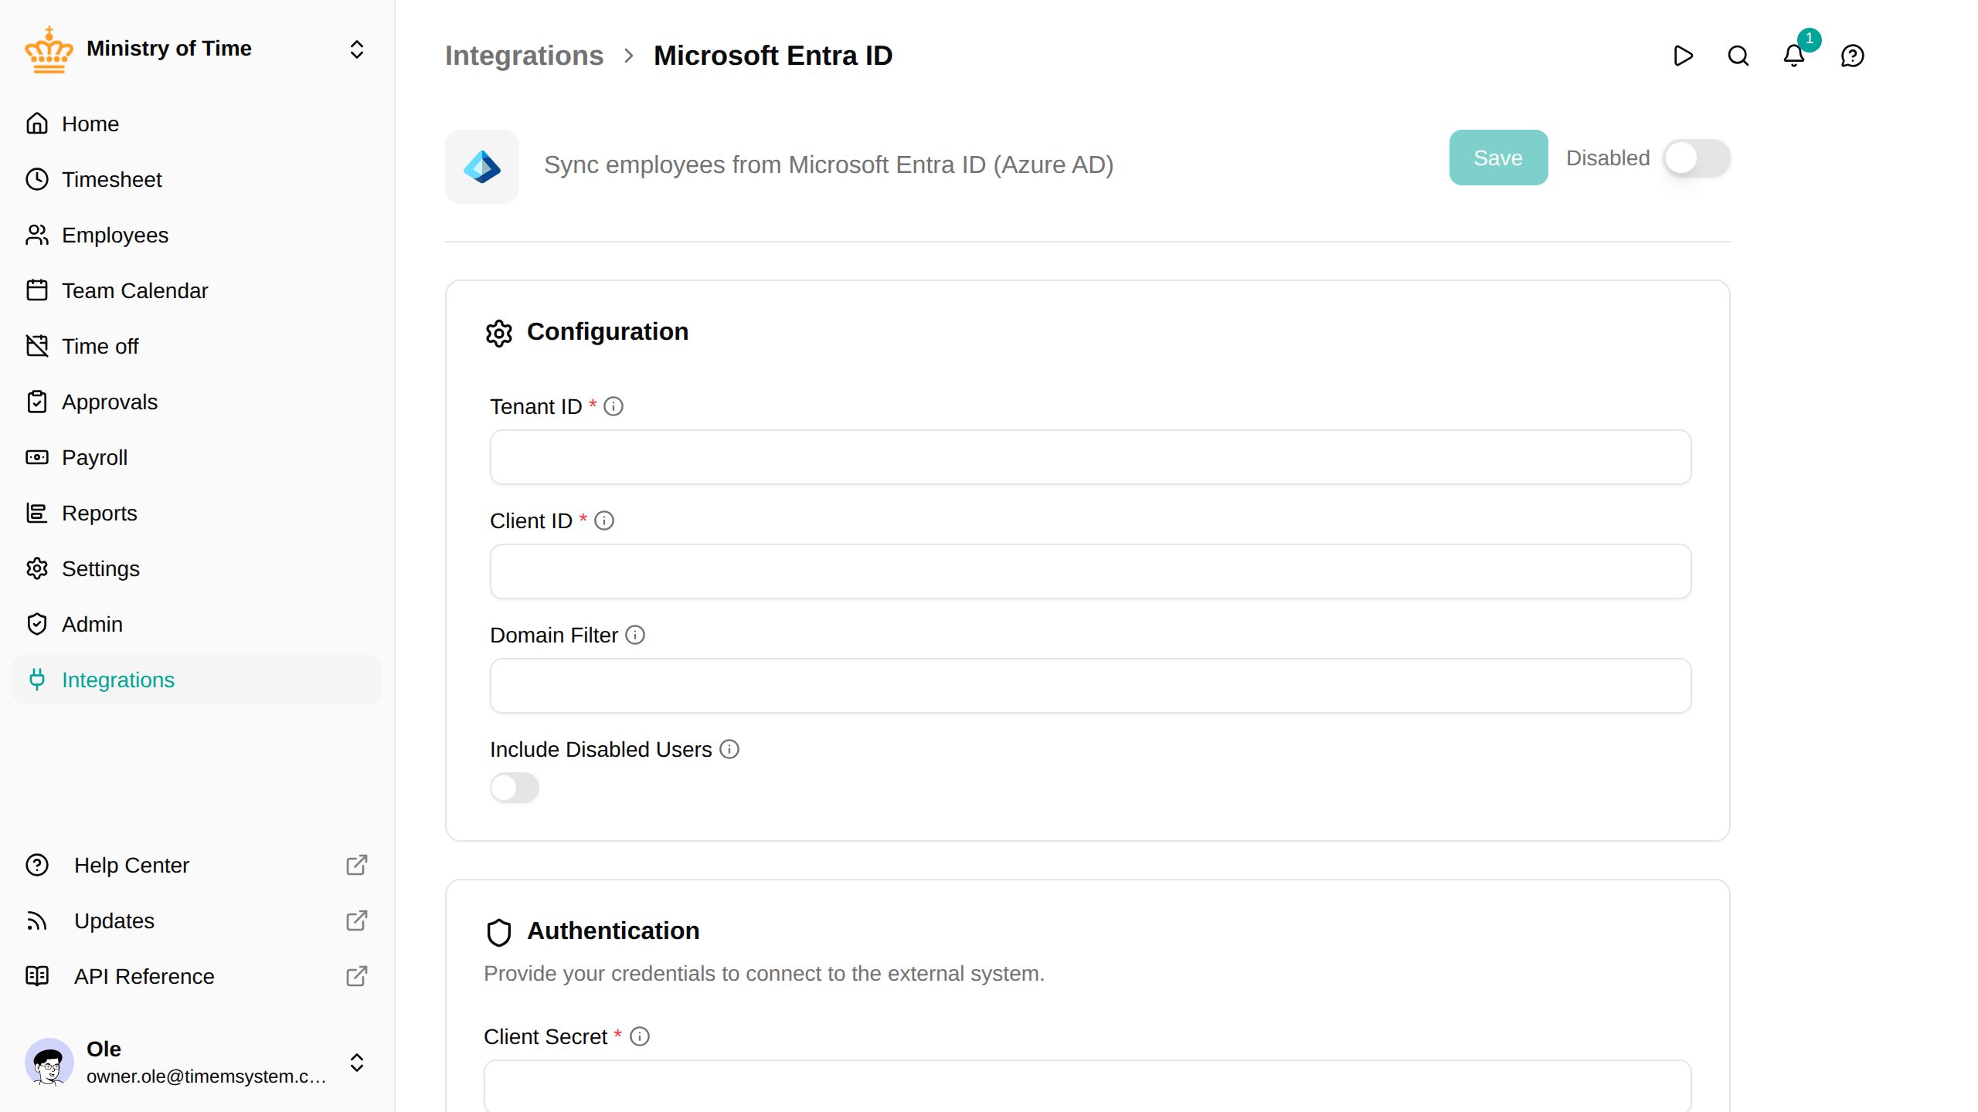Click Authentication shield icon
1978x1112 pixels.
pos(499,932)
